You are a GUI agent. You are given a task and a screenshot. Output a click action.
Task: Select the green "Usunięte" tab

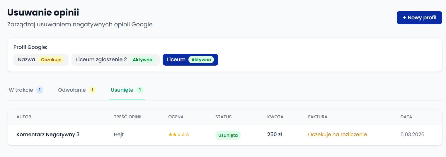(127, 90)
